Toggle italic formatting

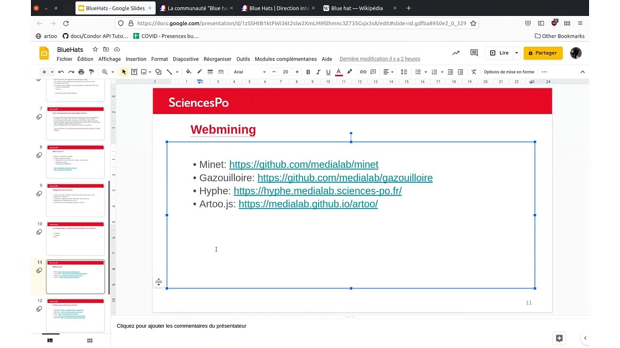[x=318, y=72]
